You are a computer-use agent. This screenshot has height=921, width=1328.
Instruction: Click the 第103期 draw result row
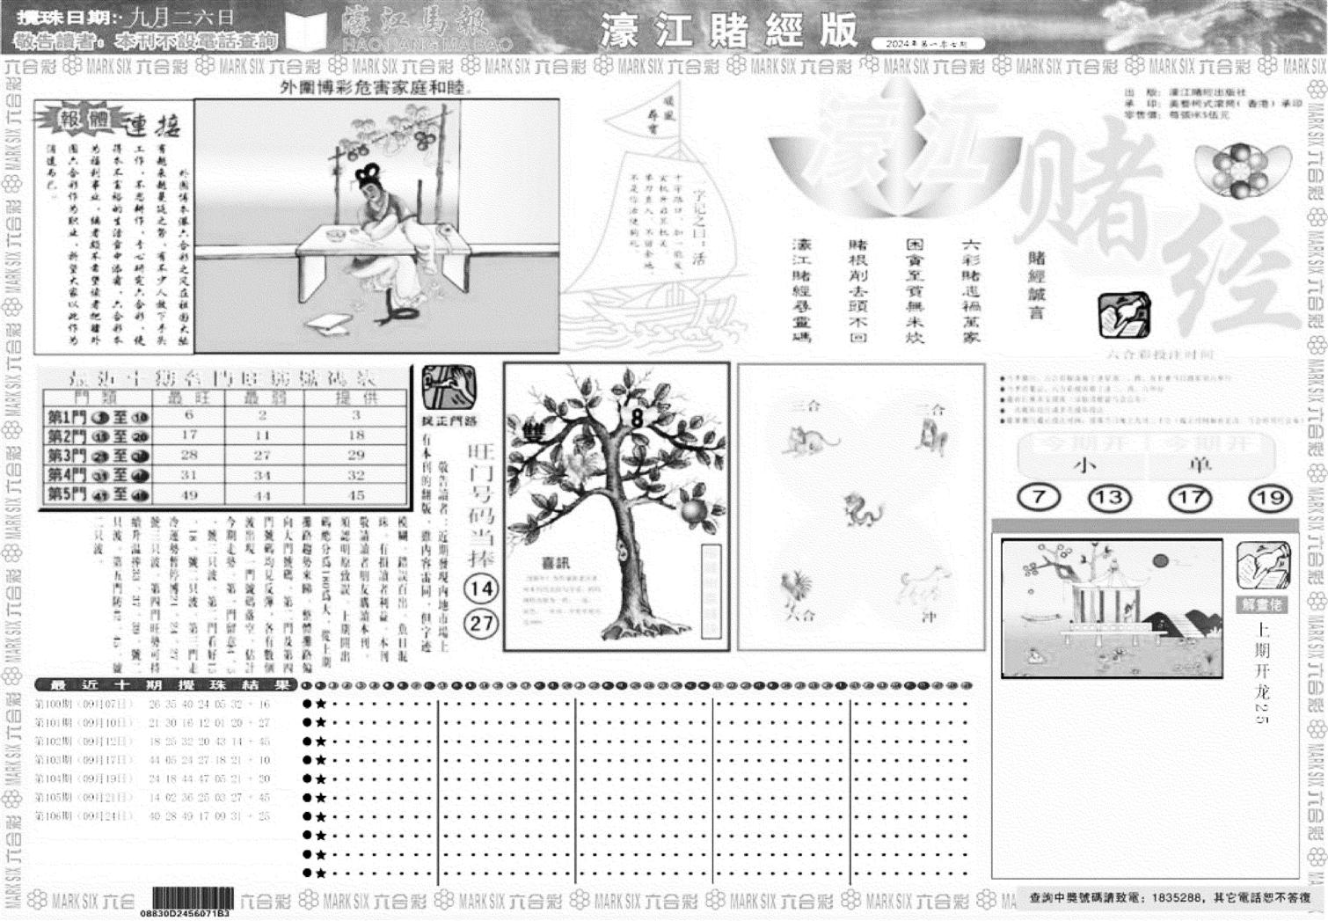click(x=153, y=760)
